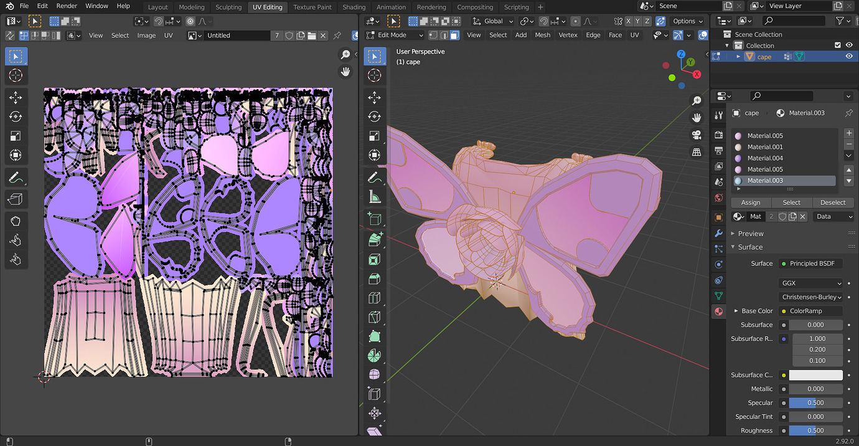Image resolution: width=859 pixels, height=446 pixels.
Task: Click the pan hand icon in the UV editor
Action: (345, 72)
